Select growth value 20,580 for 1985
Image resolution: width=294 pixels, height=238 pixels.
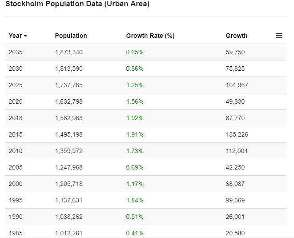click(x=235, y=233)
